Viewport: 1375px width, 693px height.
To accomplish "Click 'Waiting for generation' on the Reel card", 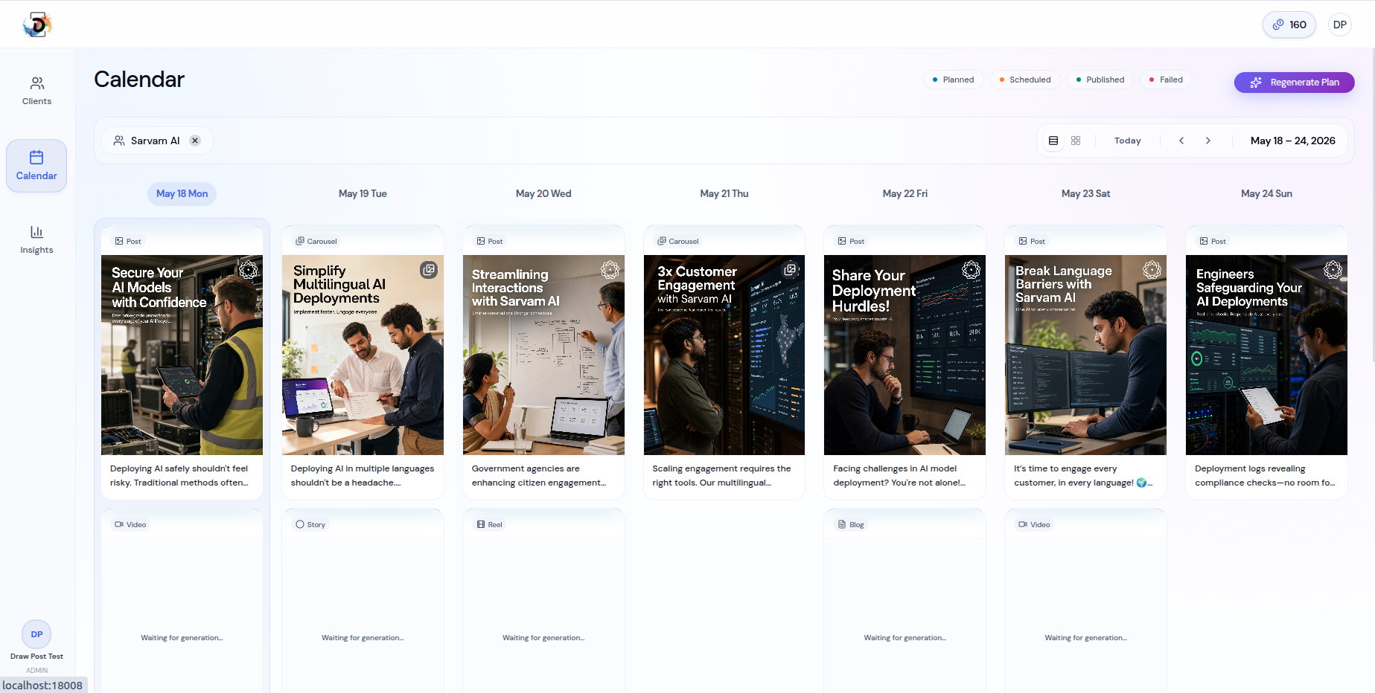I will pyautogui.click(x=543, y=638).
